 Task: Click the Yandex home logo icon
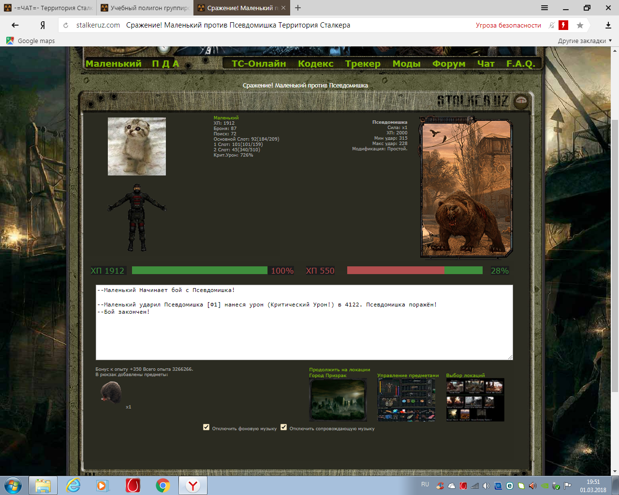pyautogui.click(x=43, y=25)
